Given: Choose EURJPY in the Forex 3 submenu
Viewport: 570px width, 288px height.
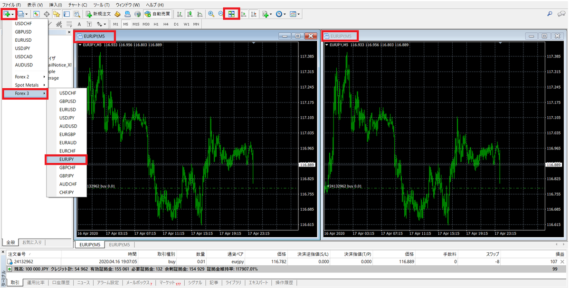Looking at the screenshot, I should coord(66,159).
